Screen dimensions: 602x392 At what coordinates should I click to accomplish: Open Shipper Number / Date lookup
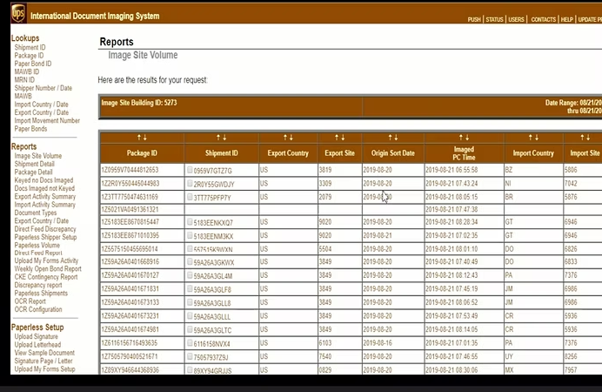click(43, 88)
